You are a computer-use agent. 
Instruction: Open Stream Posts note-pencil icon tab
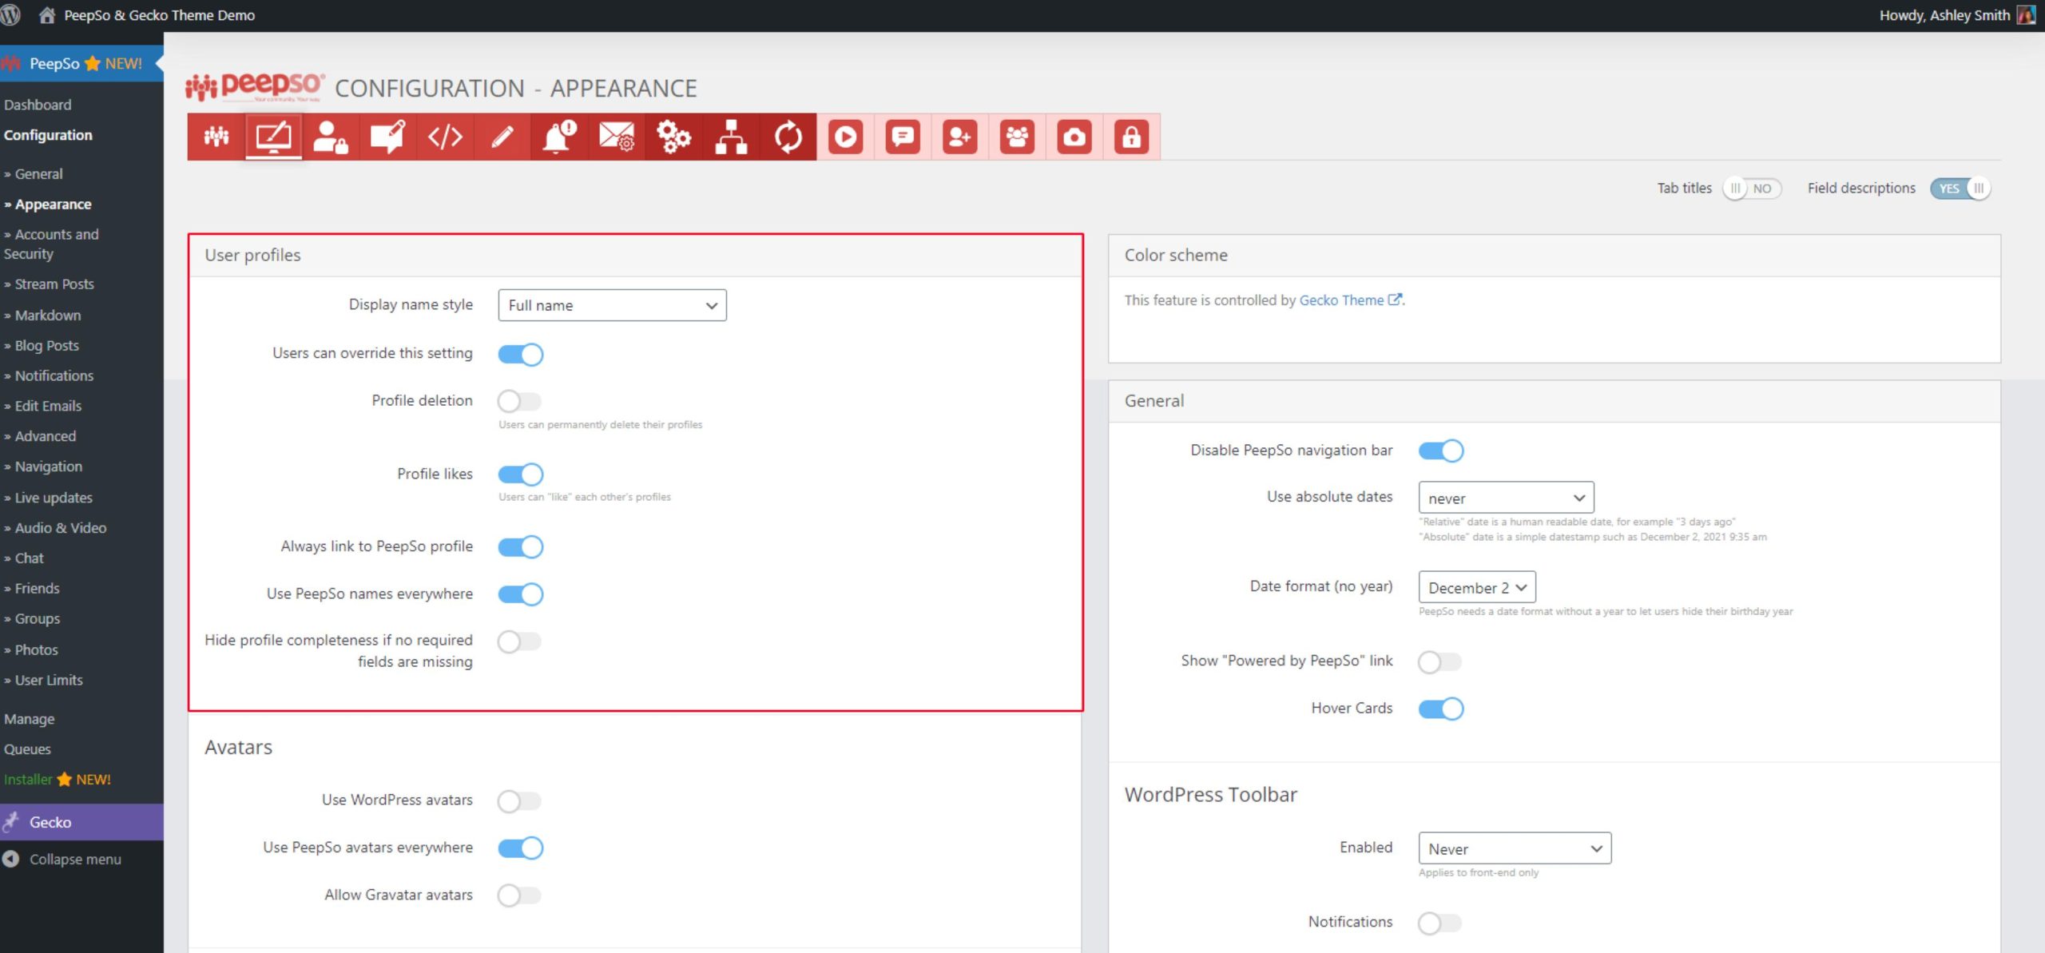coord(387,137)
